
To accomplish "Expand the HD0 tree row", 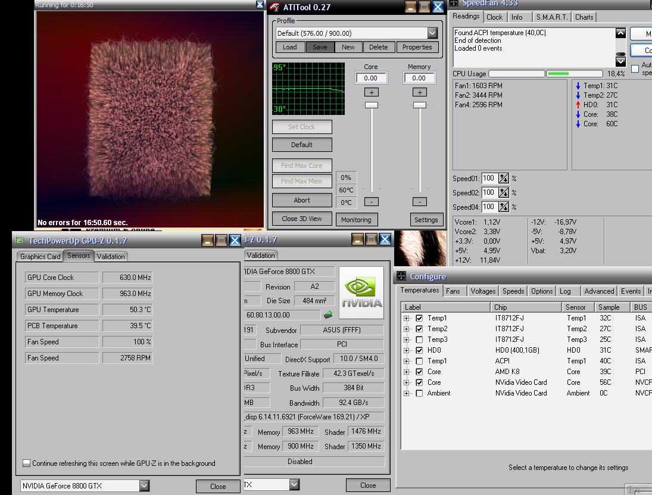I will coord(406,350).
